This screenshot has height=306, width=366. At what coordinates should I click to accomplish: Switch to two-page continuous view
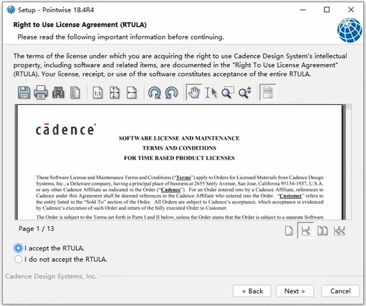tap(339, 231)
